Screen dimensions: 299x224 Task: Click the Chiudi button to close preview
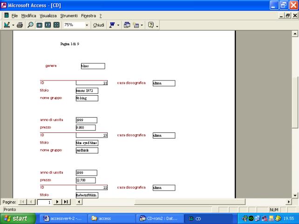click(98, 25)
